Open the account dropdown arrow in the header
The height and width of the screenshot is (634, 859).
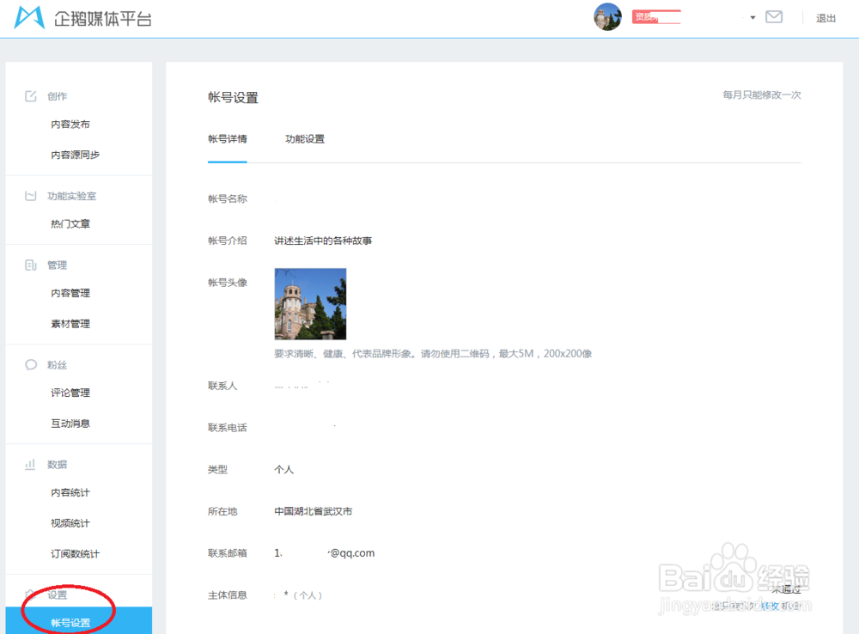pos(752,16)
